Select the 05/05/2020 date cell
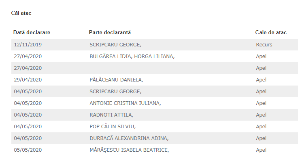This screenshot has height=163, width=298. click(28, 150)
